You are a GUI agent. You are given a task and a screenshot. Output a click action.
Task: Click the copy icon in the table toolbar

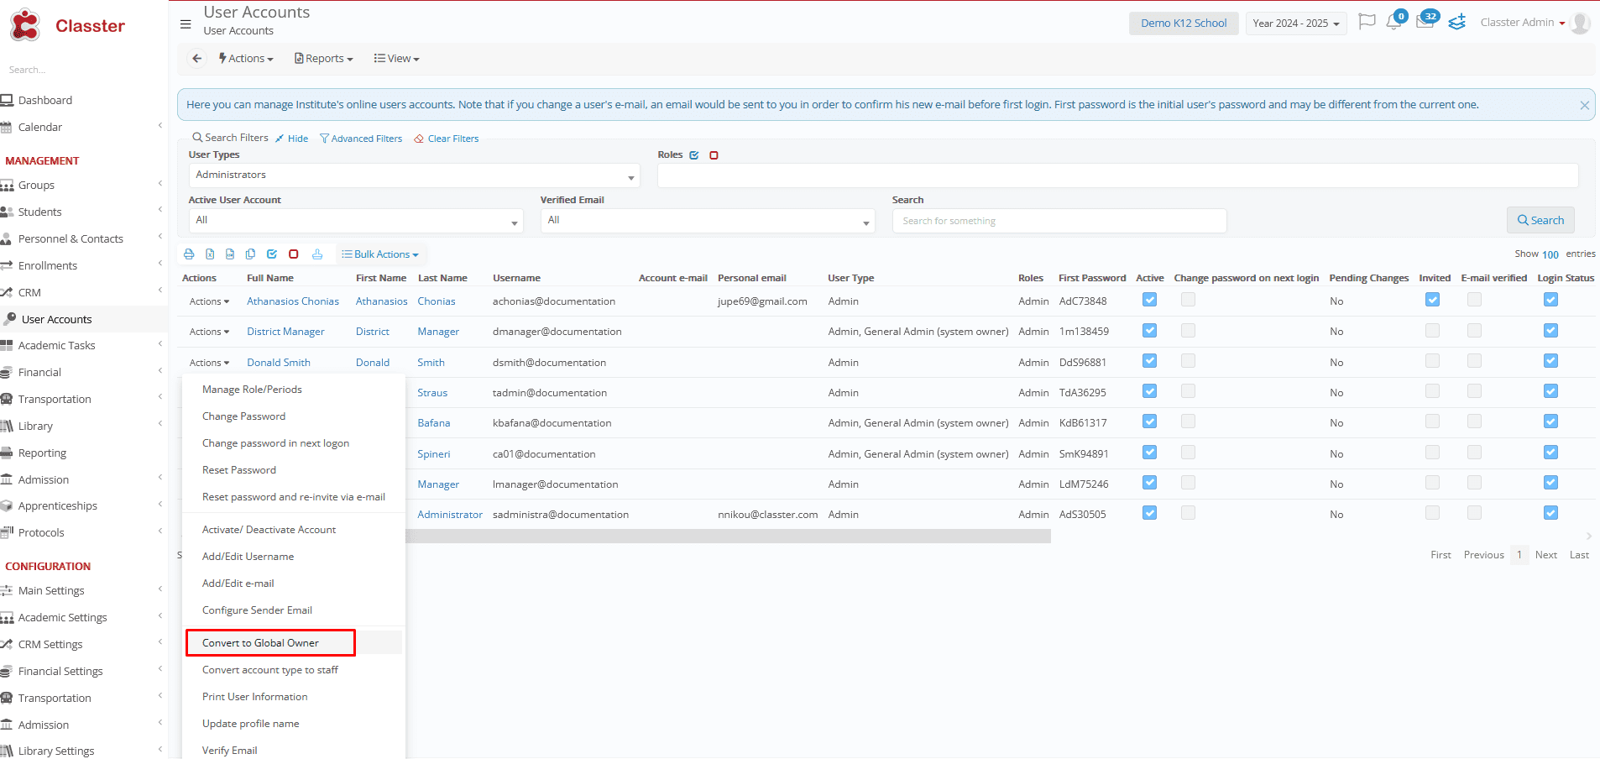coord(250,254)
